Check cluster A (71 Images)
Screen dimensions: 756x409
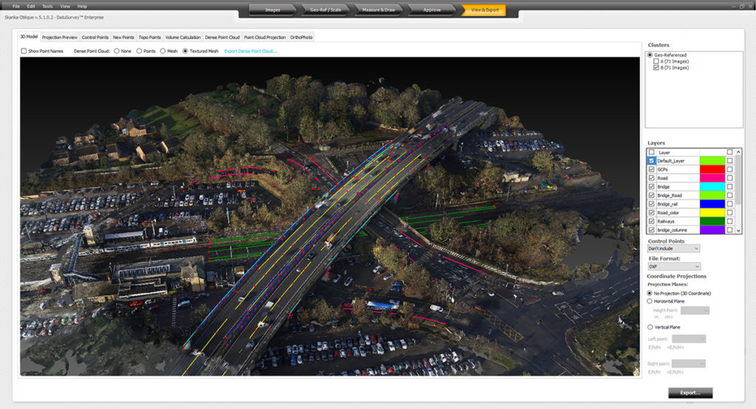[x=656, y=62]
